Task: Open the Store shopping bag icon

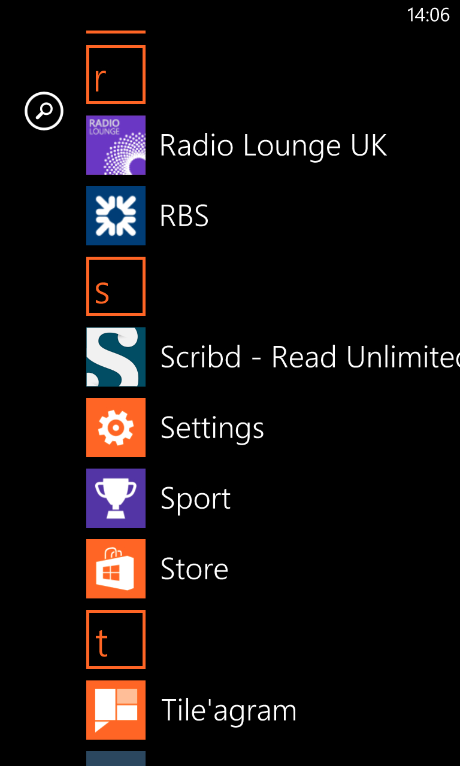Action: coord(116,569)
